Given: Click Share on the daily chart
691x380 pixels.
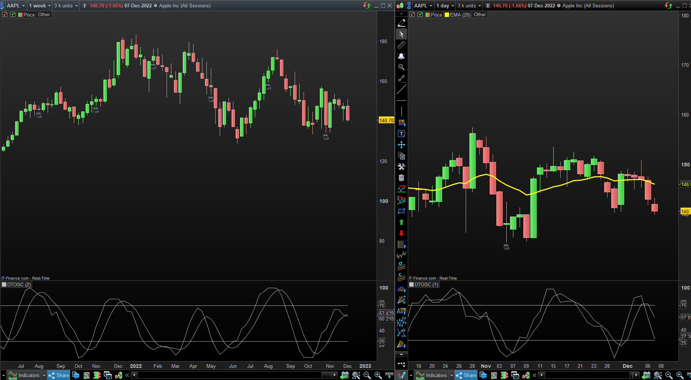Looking at the screenshot, I should 466,376.
